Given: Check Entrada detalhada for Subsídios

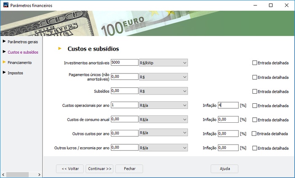Looking at the screenshot, I should point(255,91).
